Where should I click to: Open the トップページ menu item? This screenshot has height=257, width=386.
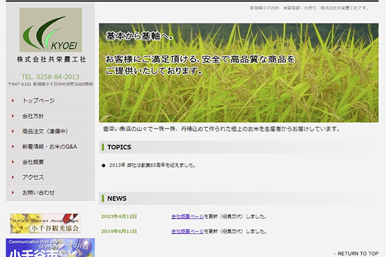point(39,101)
